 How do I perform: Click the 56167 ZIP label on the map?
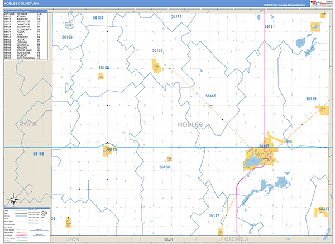tap(324, 209)
